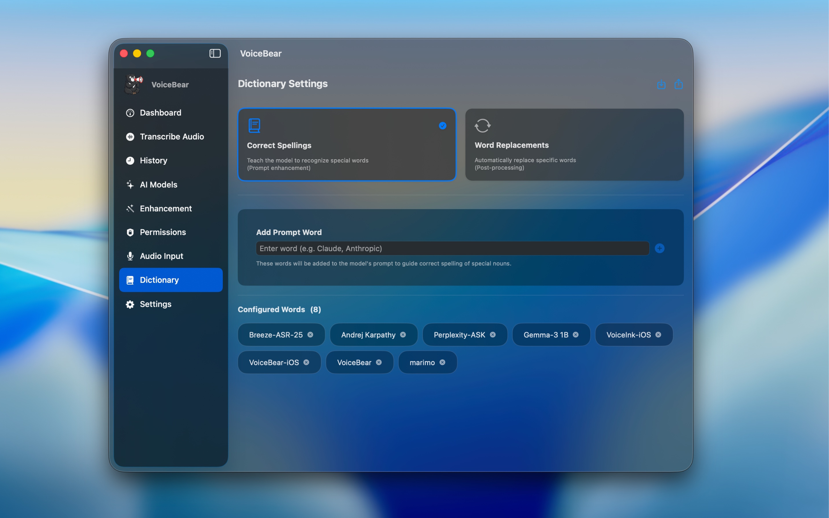Go to Transcribe Audio

(171, 137)
